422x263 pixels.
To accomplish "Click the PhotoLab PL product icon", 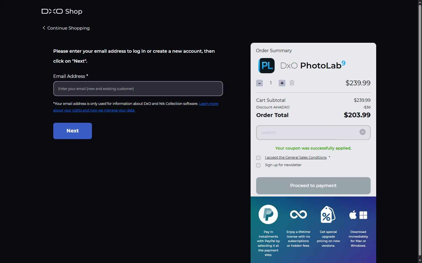I will pyautogui.click(x=266, y=66).
